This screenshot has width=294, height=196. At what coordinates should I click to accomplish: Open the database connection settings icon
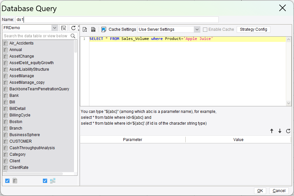(x=63, y=28)
